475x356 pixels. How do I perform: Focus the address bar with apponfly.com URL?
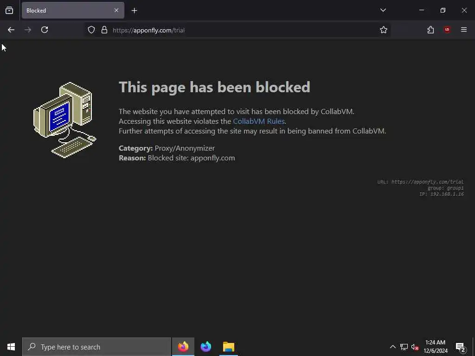pyautogui.click(x=237, y=30)
